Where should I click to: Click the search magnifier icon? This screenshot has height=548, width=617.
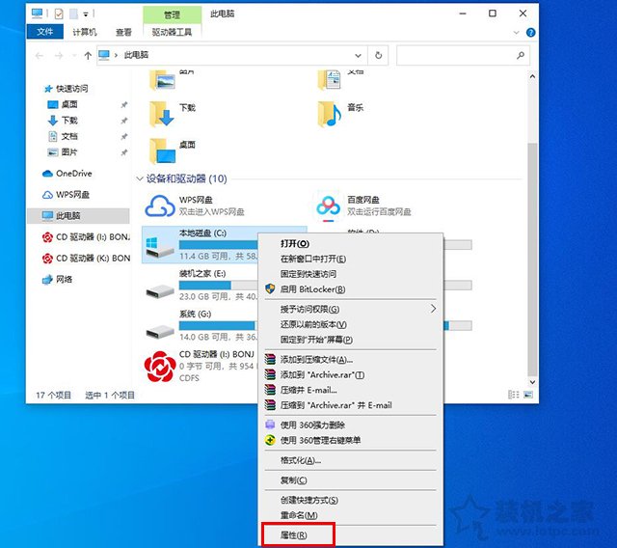[521, 56]
